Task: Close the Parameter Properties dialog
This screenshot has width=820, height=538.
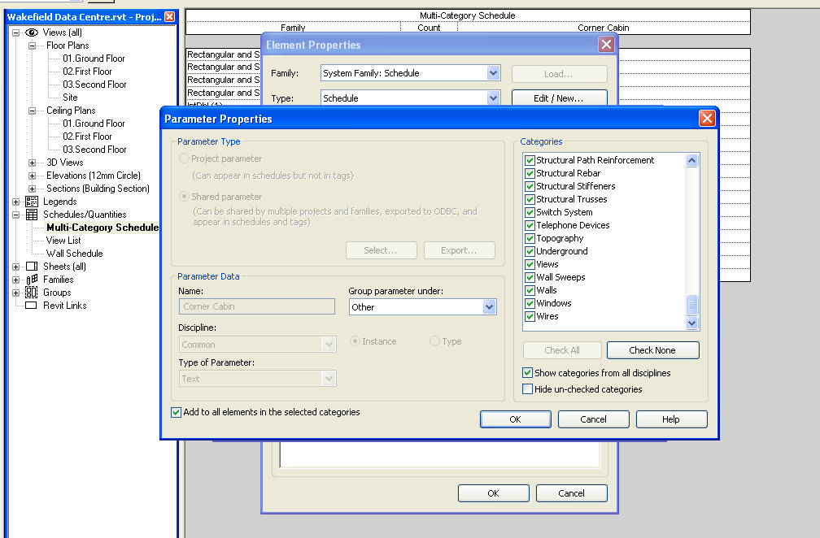Action: click(x=707, y=119)
